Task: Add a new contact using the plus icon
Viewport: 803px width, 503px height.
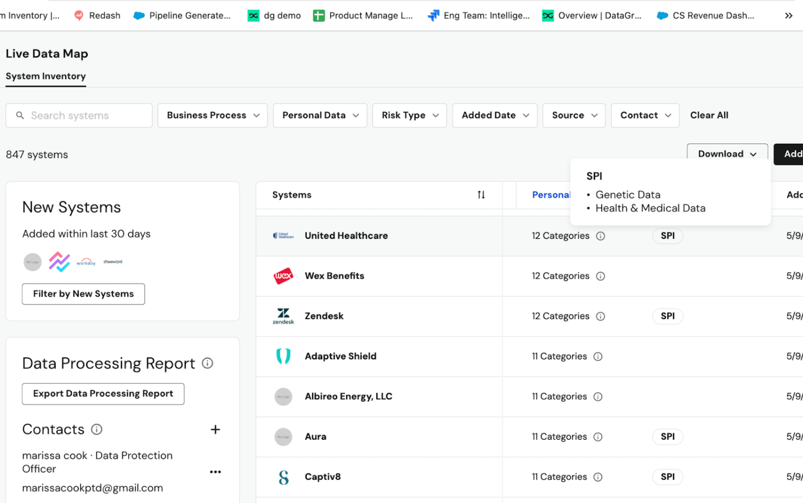Action: click(x=215, y=429)
